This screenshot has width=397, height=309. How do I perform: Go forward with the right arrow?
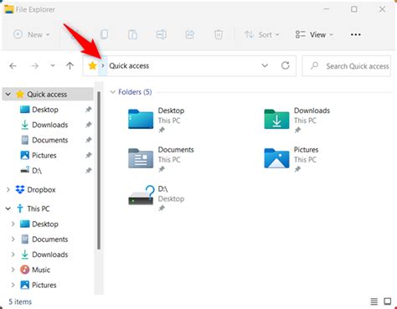tap(35, 66)
